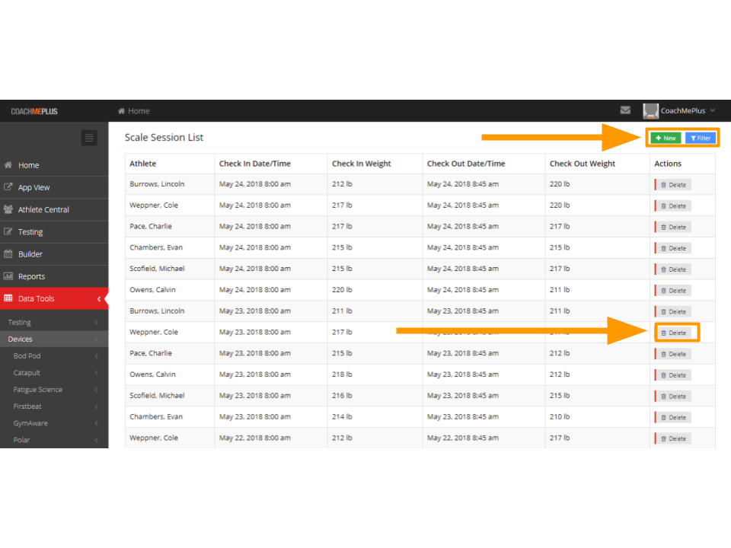
Task: Select Data Tools menu item
Action: pos(54,298)
